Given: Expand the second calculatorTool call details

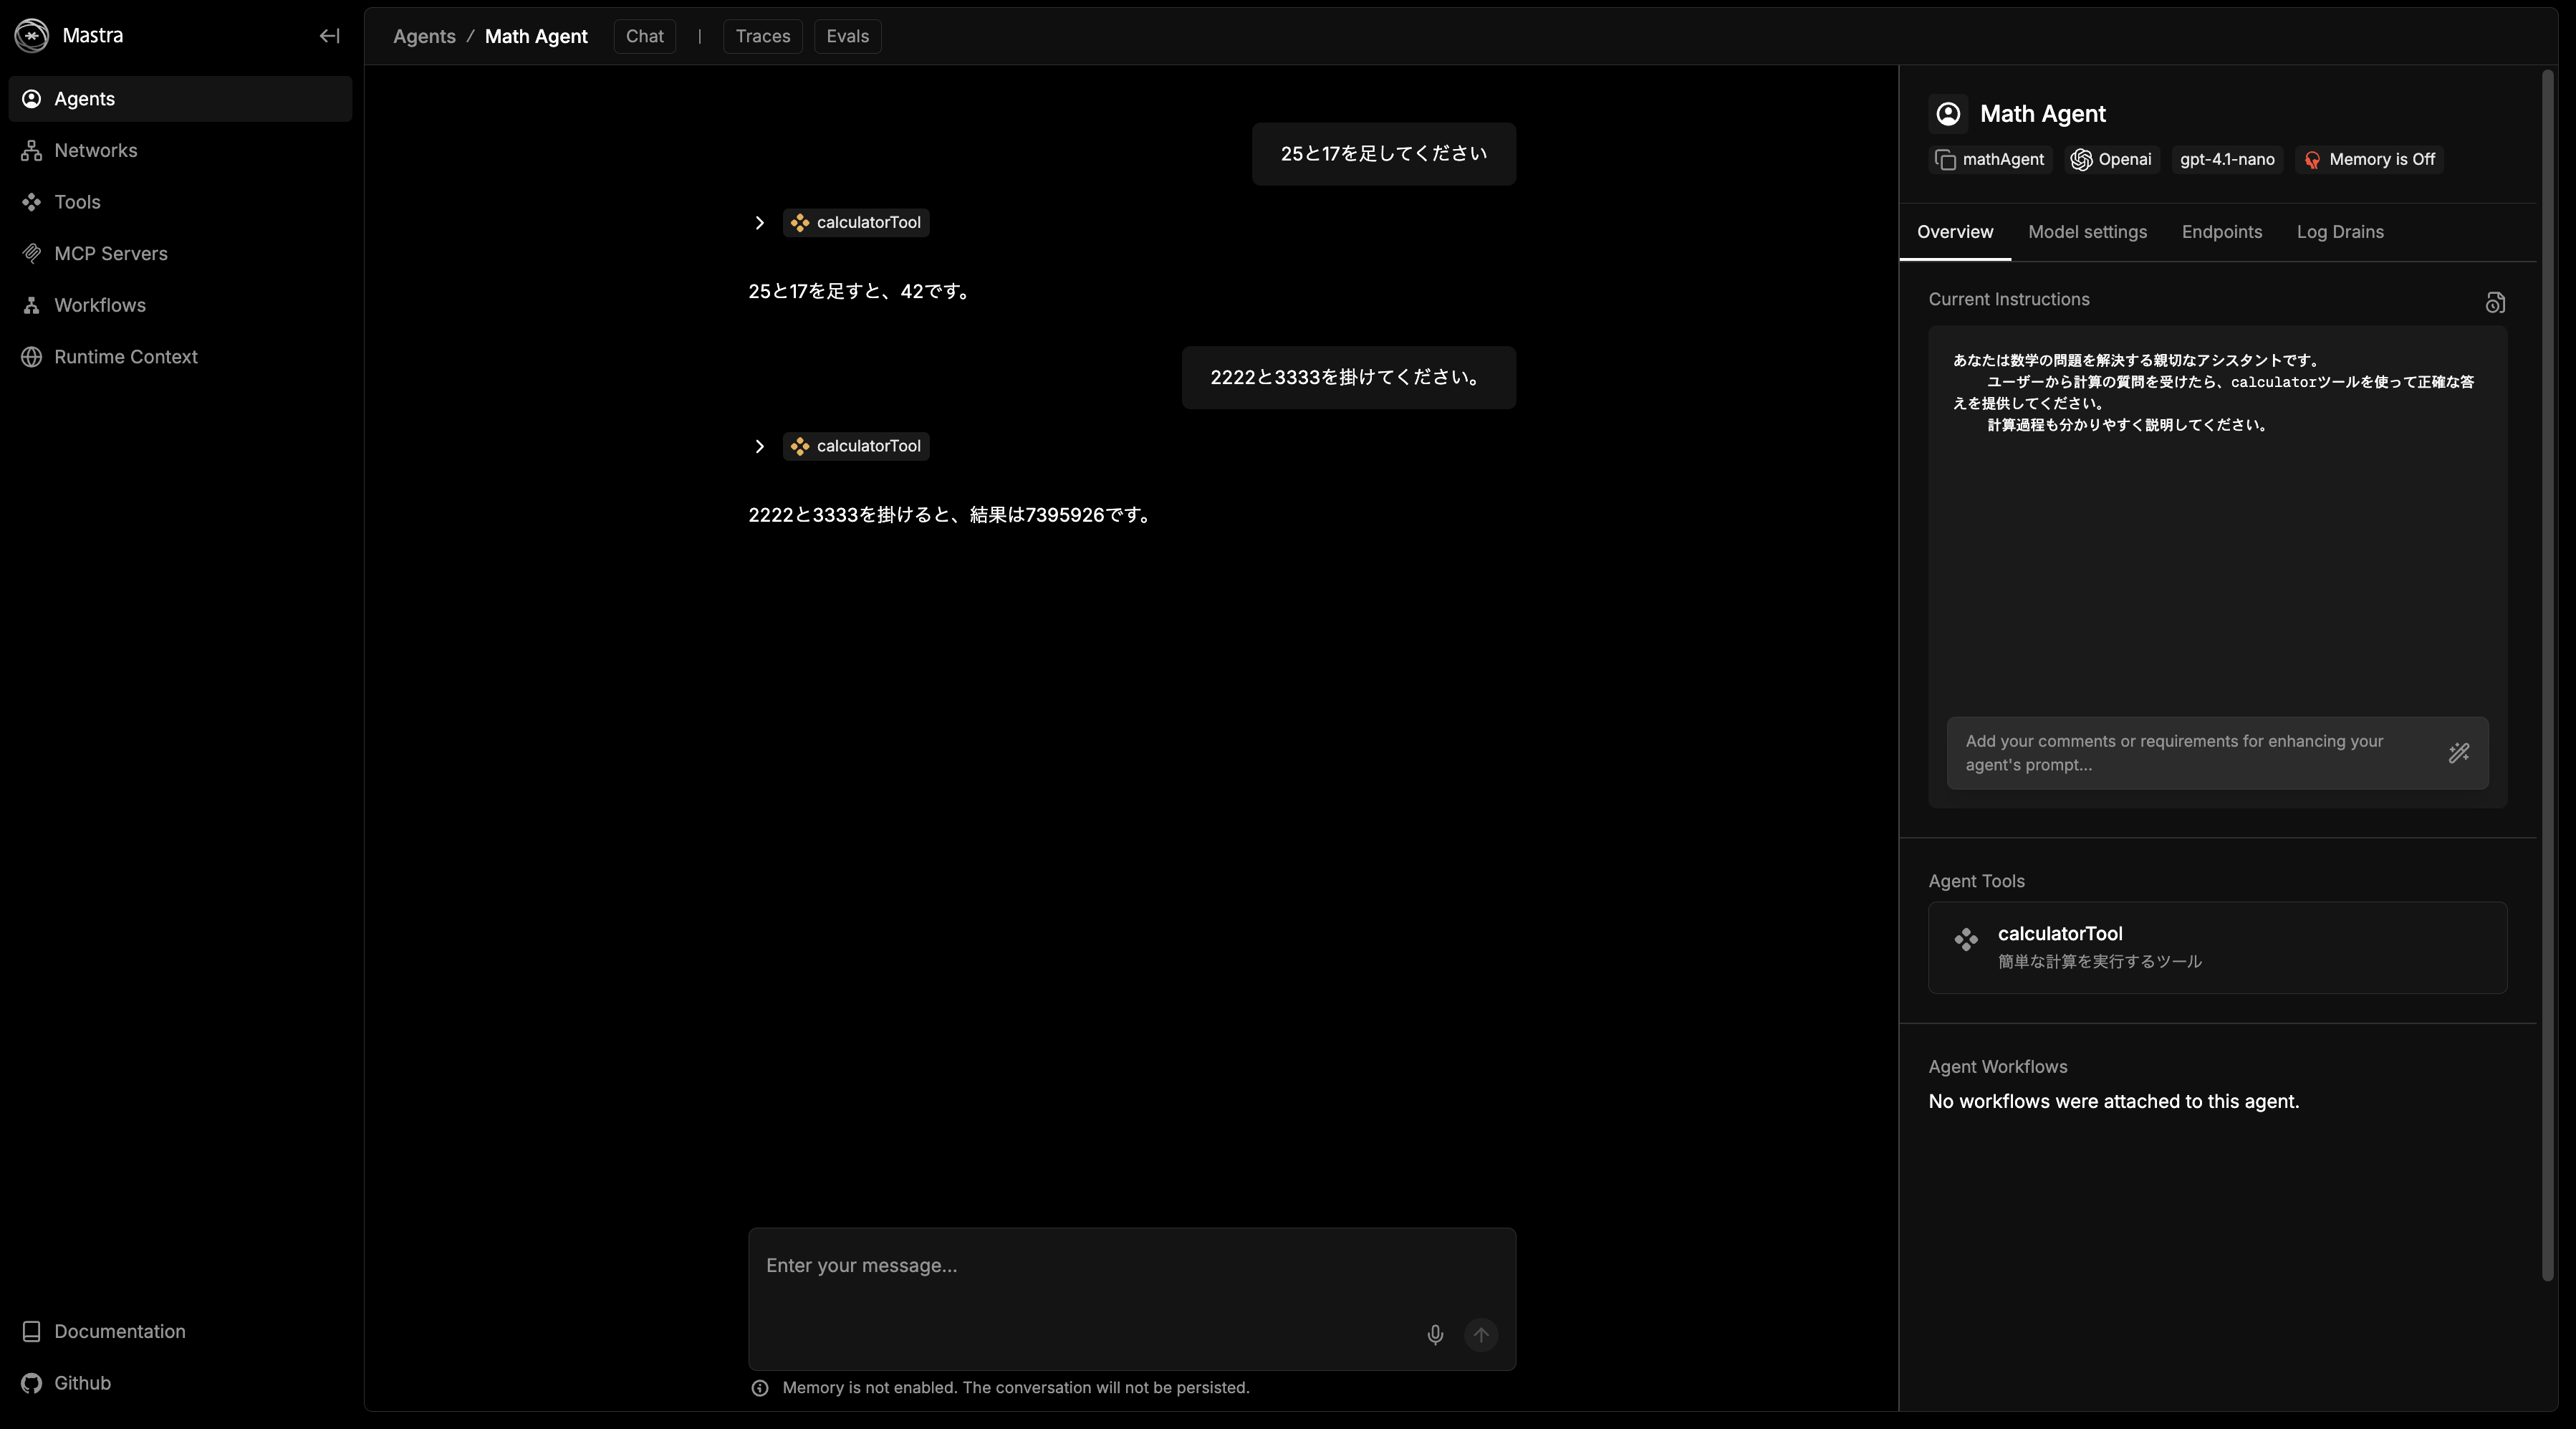Looking at the screenshot, I should coord(759,446).
